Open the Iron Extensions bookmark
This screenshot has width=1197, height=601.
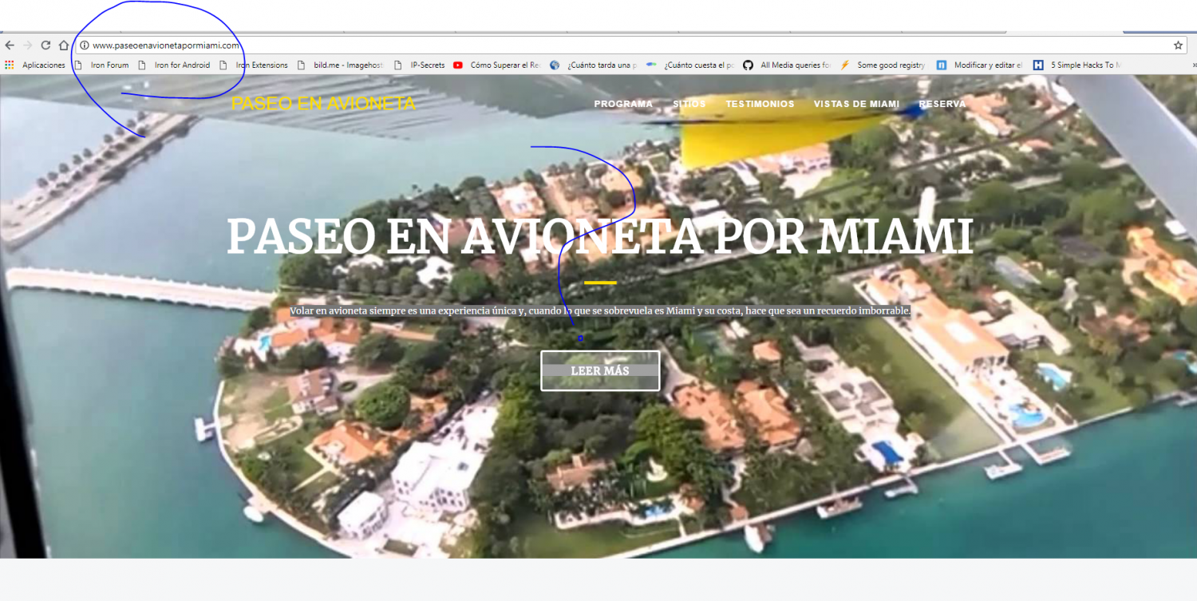(x=254, y=65)
